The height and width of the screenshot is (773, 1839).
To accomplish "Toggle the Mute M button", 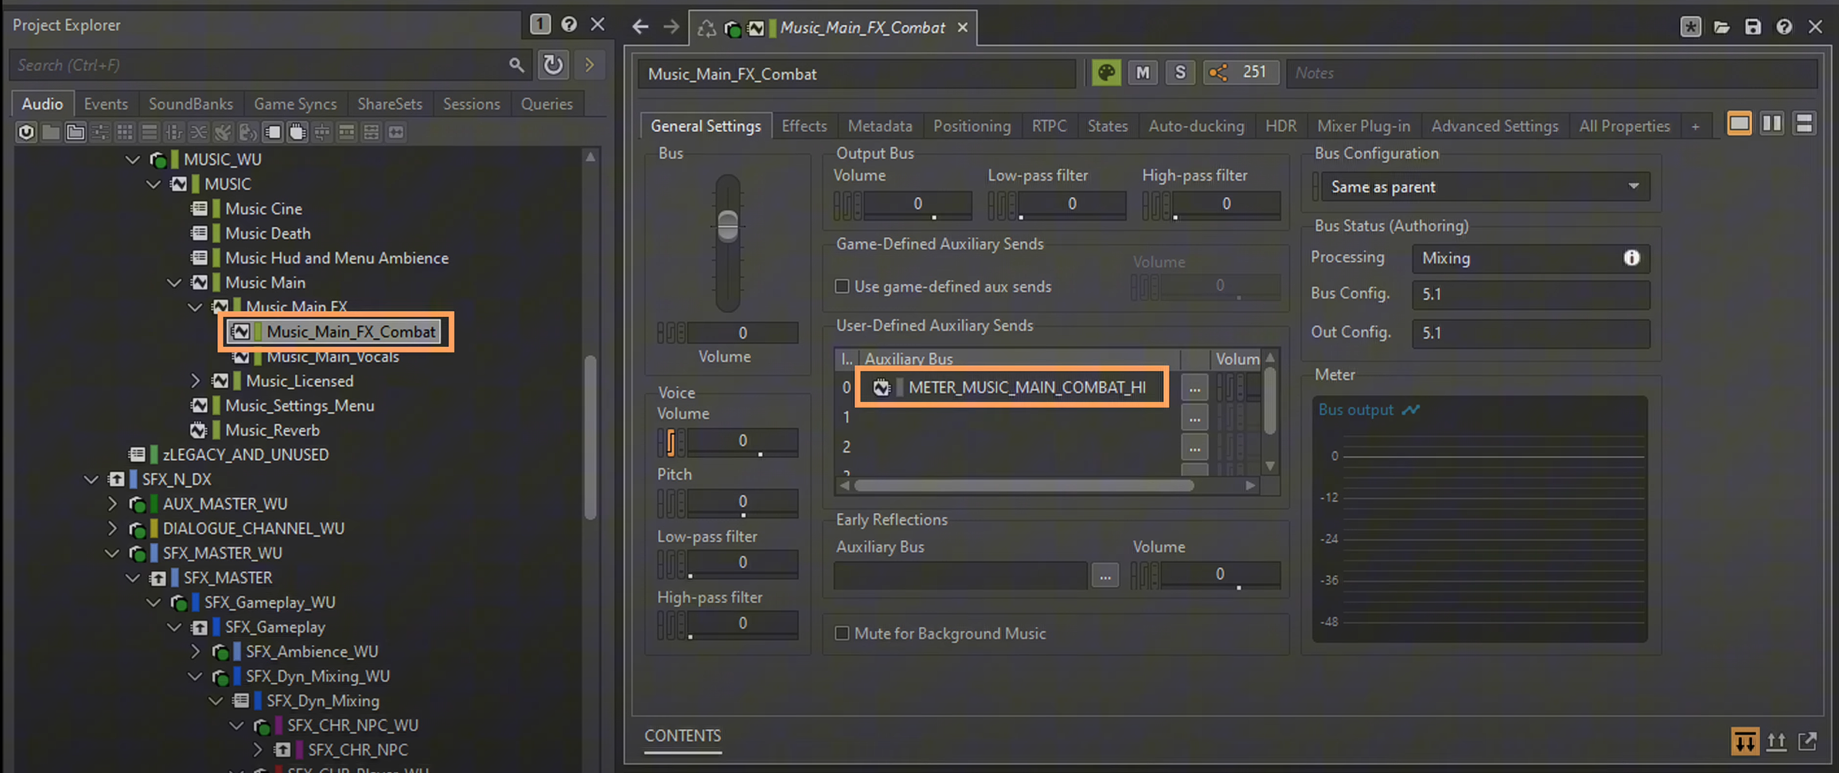I will pos(1142,73).
